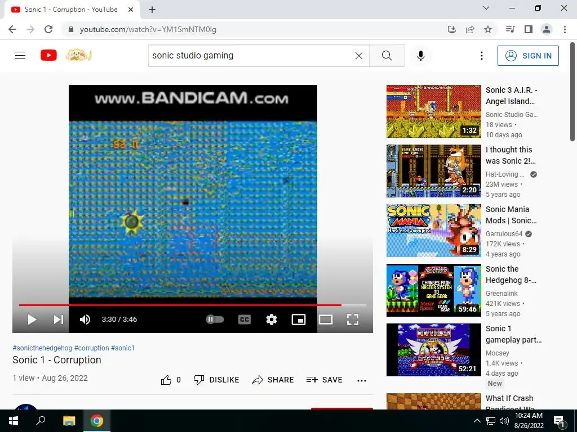Open Chrome profile avatar
577x432 pixels.
coord(547,29)
